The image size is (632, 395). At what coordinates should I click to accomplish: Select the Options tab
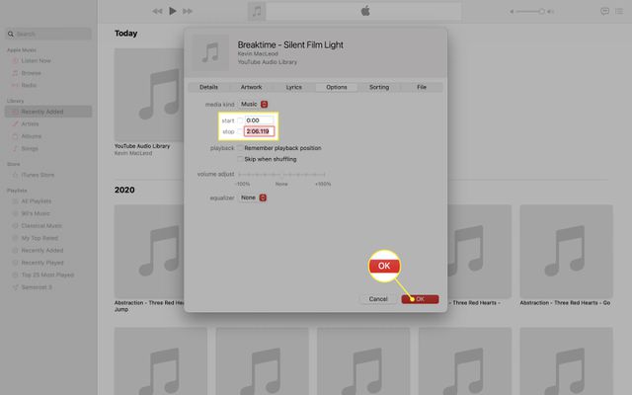click(337, 87)
